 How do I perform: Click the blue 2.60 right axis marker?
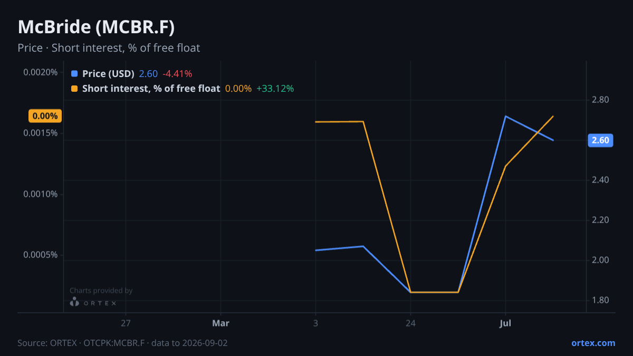600,140
